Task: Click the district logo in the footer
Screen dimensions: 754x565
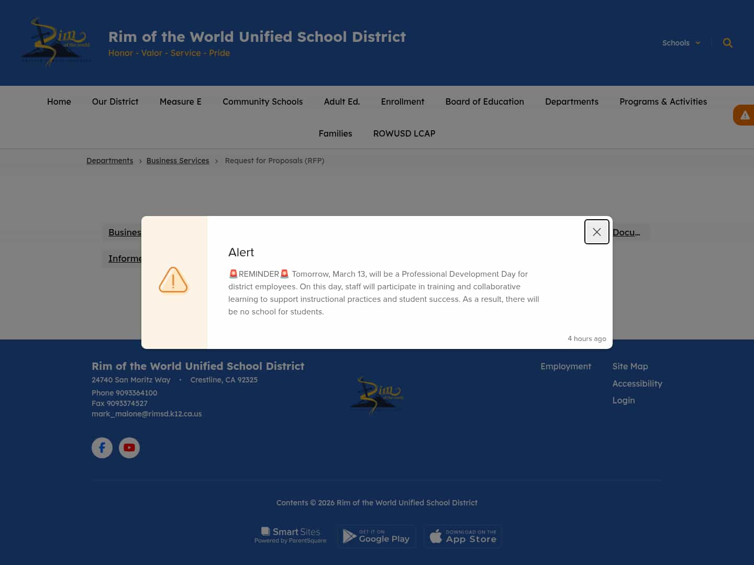Action: (376, 395)
